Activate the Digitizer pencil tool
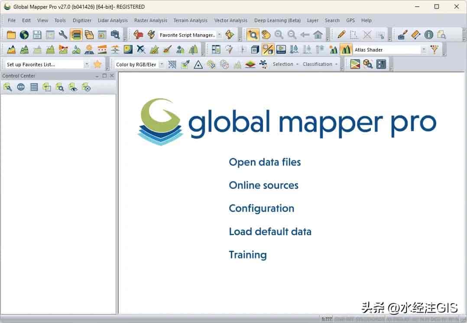The image size is (467, 323). click(341, 35)
